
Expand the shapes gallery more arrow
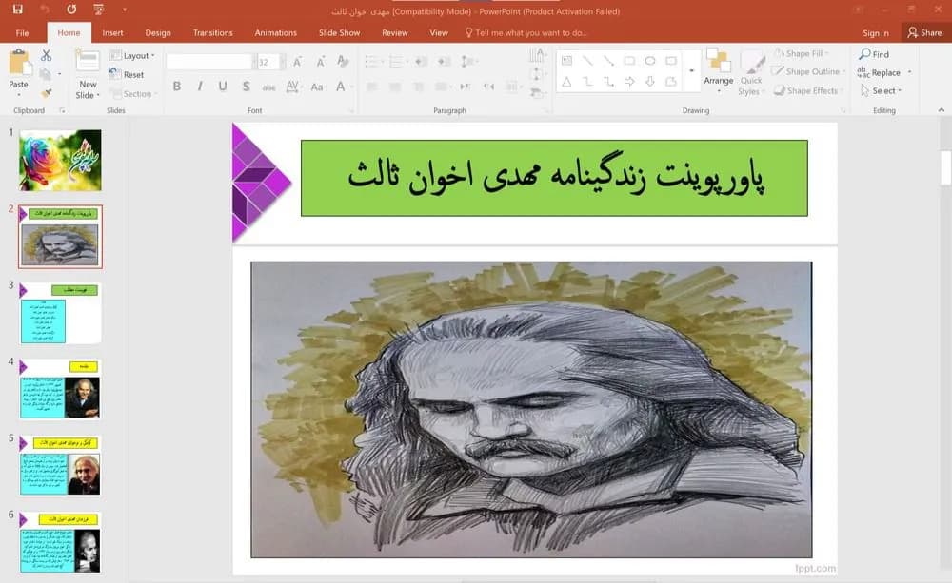pos(691,71)
